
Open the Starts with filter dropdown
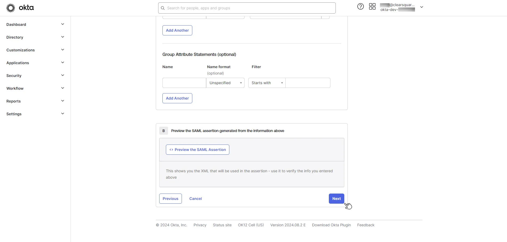[x=267, y=83]
